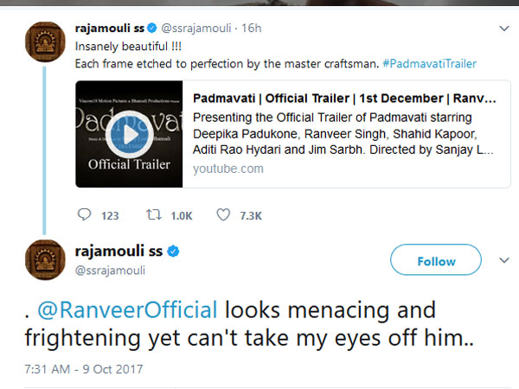
Task: Expand the chevron menu next to Follow
Action: point(502,259)
